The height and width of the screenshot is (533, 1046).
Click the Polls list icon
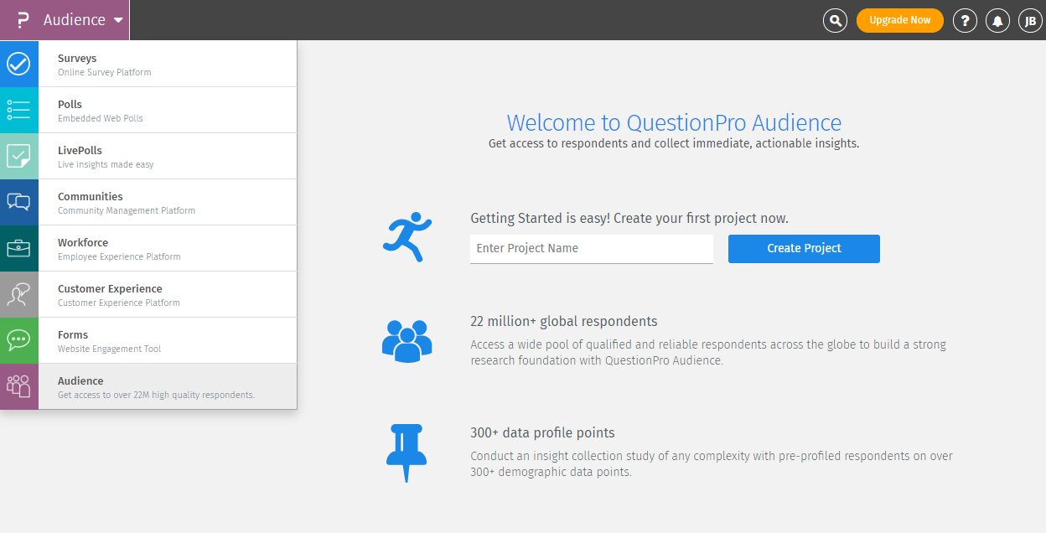point(18,109)
